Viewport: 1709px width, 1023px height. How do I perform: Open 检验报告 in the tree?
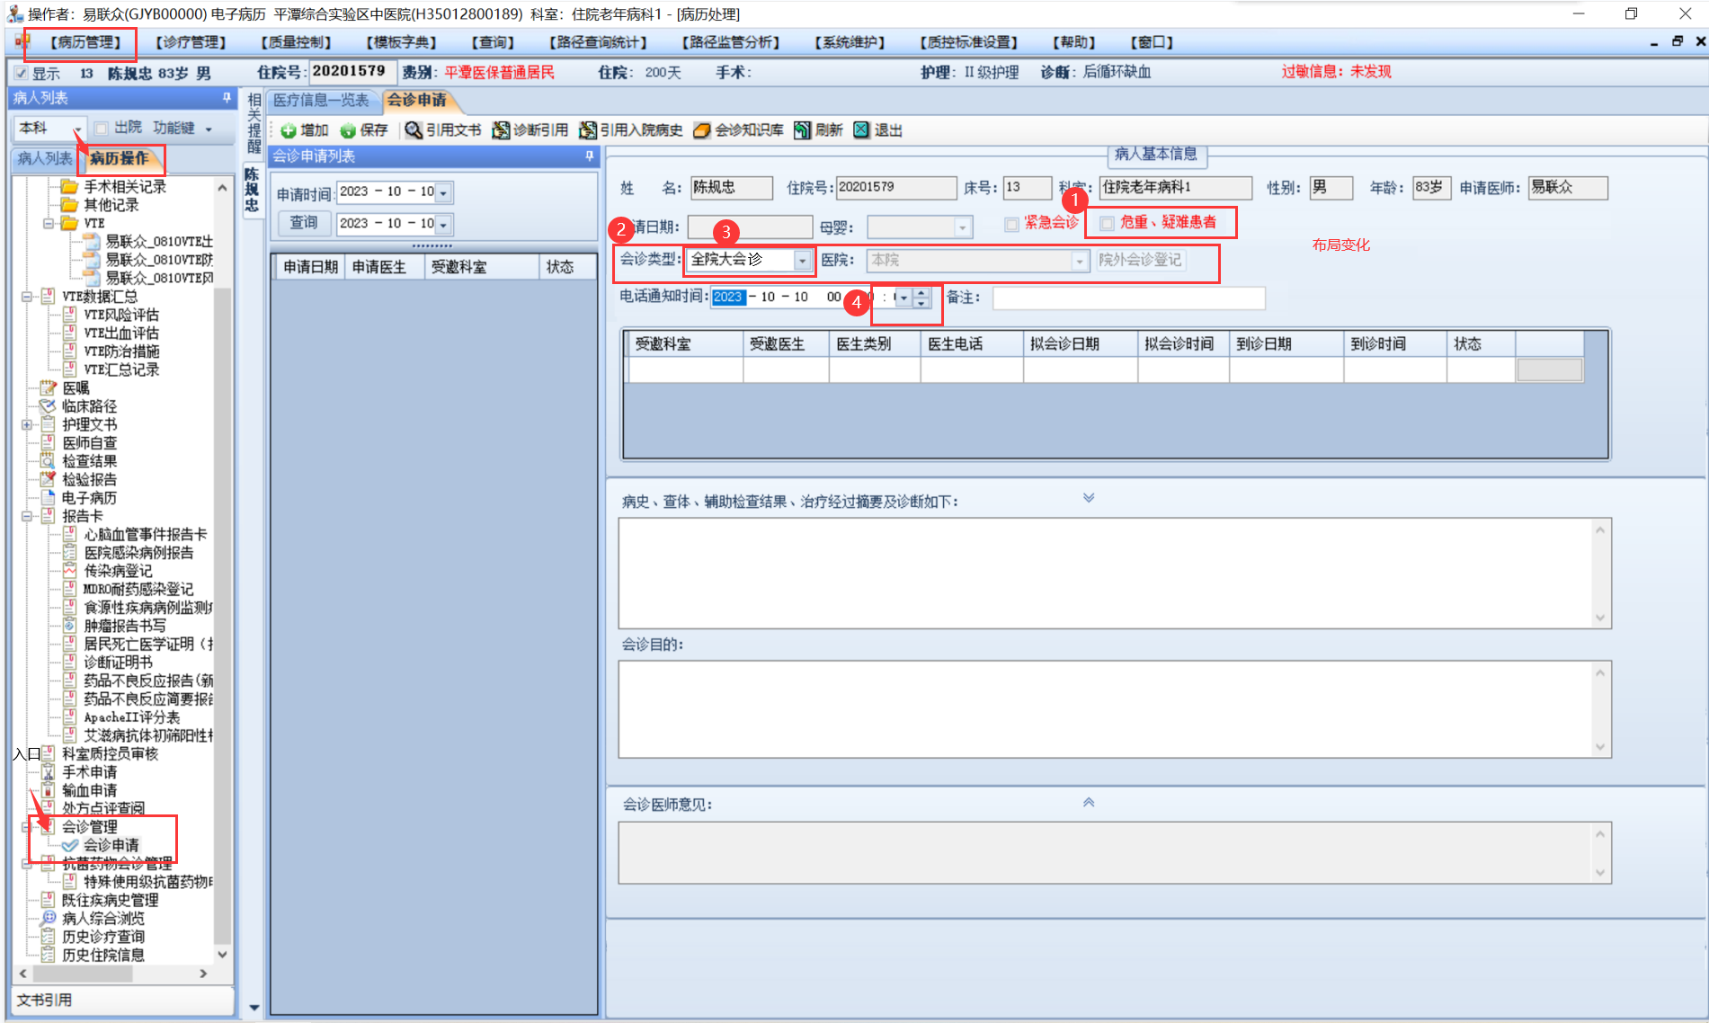(x=89, y=479)
